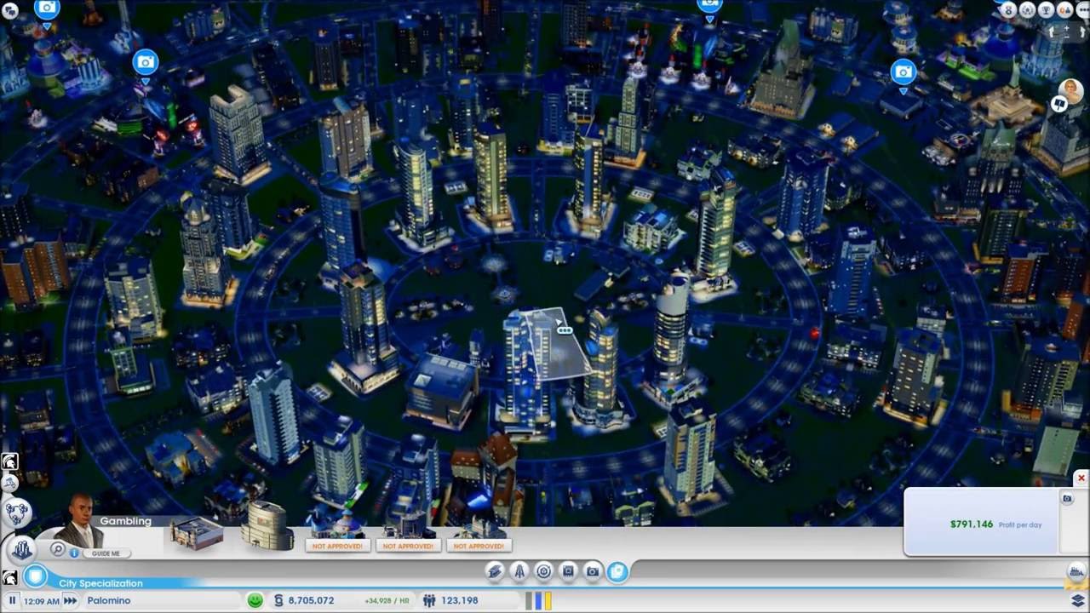Open the camera icon in bottom toolbar
Screen dimensions: 1090x613
point(593,571)
